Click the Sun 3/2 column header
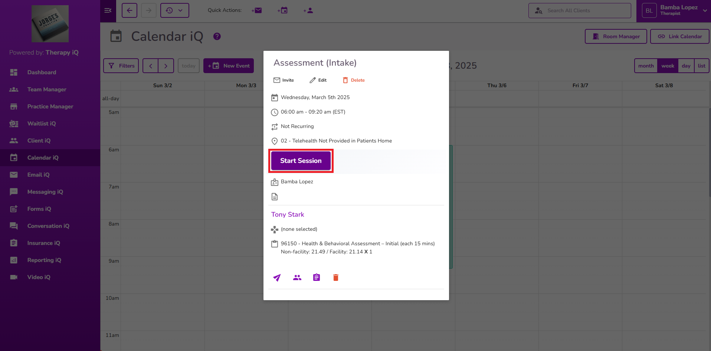Viewport: 711px width, 351px height. point(163,85)
